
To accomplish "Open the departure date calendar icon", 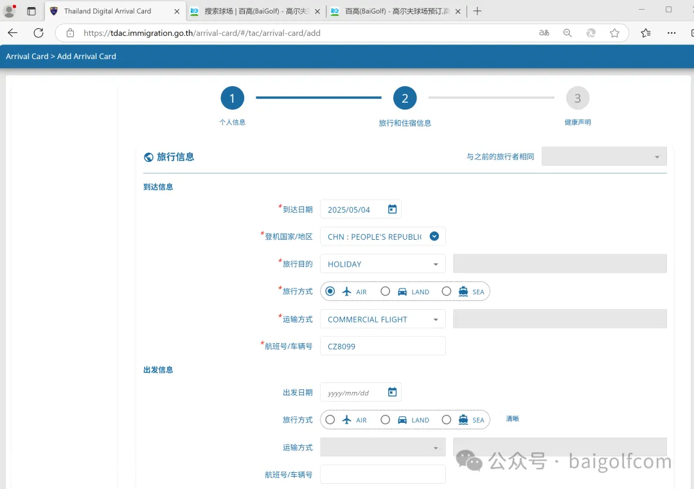I will (x=392, y=392).
